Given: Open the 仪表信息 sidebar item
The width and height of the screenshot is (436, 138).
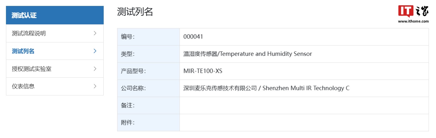Looking at the screenshot, I should pos(23,86).
